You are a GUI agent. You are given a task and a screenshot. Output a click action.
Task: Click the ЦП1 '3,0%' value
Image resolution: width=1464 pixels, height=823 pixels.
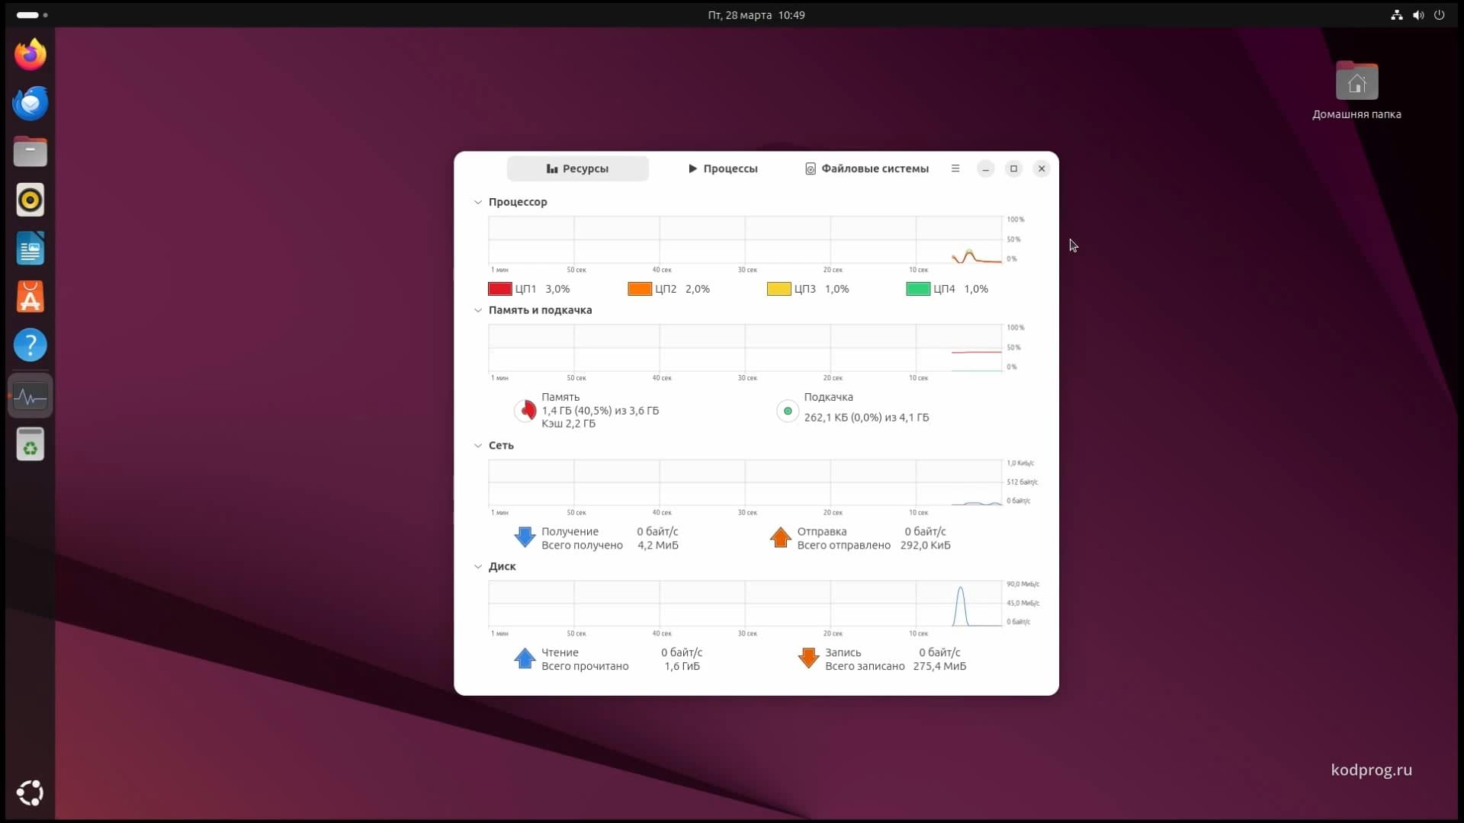click(x=557, y=290)
